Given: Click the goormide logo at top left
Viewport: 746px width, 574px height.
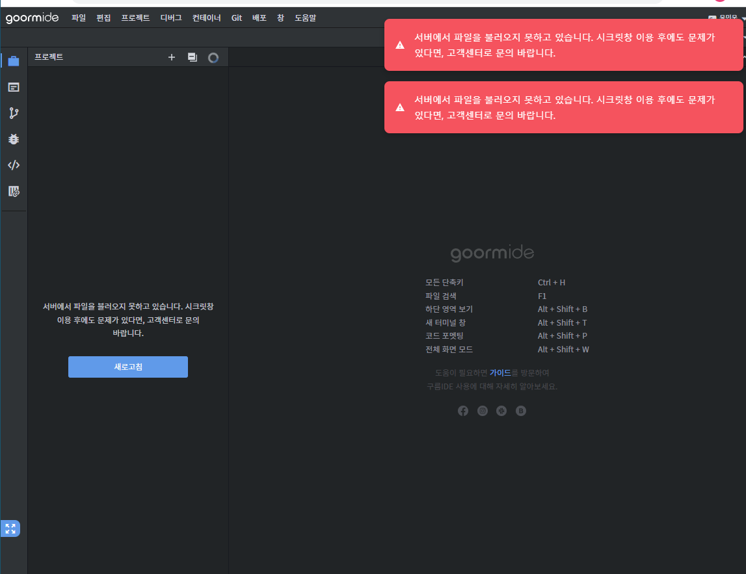Looking at the screenshot, I should [32, 18].
